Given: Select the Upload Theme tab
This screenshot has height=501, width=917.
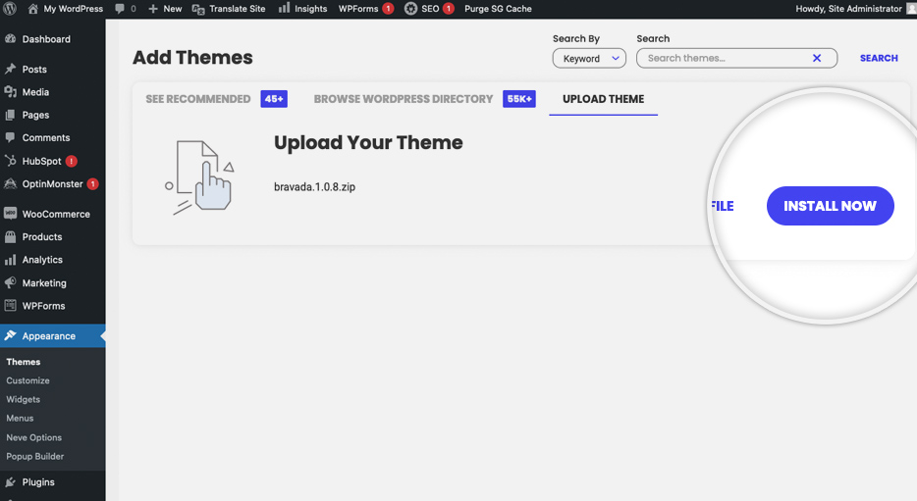Looking at the screenshot, I should click(604, 99).
